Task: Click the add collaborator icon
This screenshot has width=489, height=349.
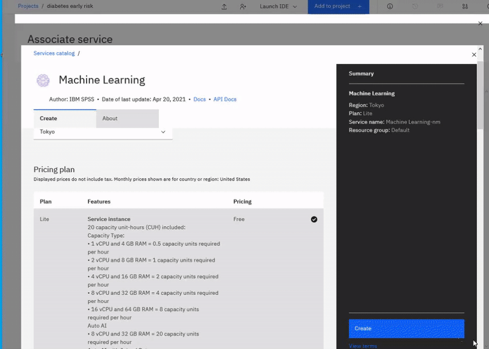Action: (x=243, y=7)
